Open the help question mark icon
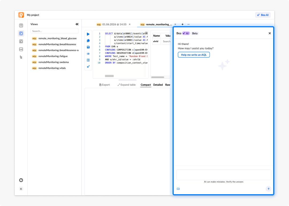Screen dimensions: 289x206 (x=21, y=180)
